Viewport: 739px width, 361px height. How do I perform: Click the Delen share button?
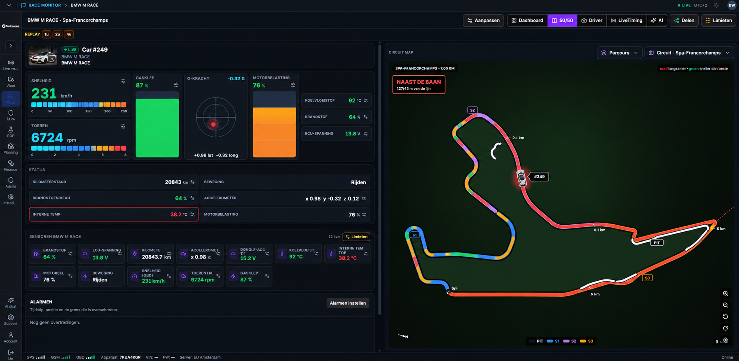(684, 20)
